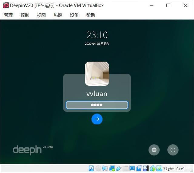Open the 设备 menu
The image size is (194, 173).
(74, 15)
